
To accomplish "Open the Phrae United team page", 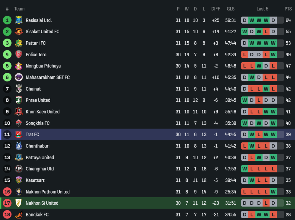I will (38, 100).
